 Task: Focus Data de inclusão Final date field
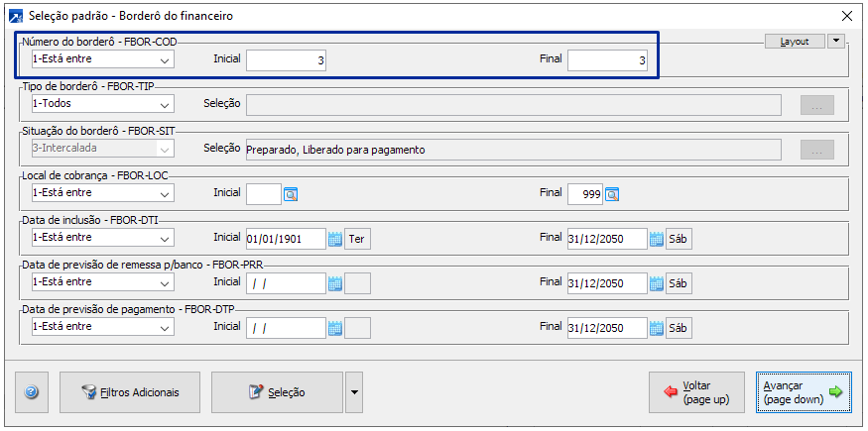coord(607,239)
